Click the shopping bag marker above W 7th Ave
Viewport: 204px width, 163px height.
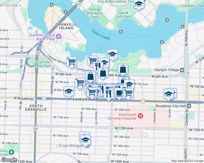pos(91,76)
